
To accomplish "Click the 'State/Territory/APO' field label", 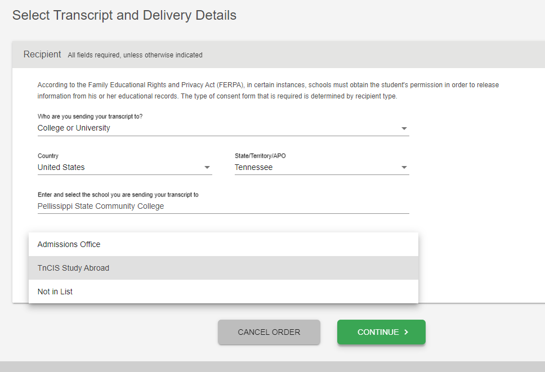I will click(264, 156).
